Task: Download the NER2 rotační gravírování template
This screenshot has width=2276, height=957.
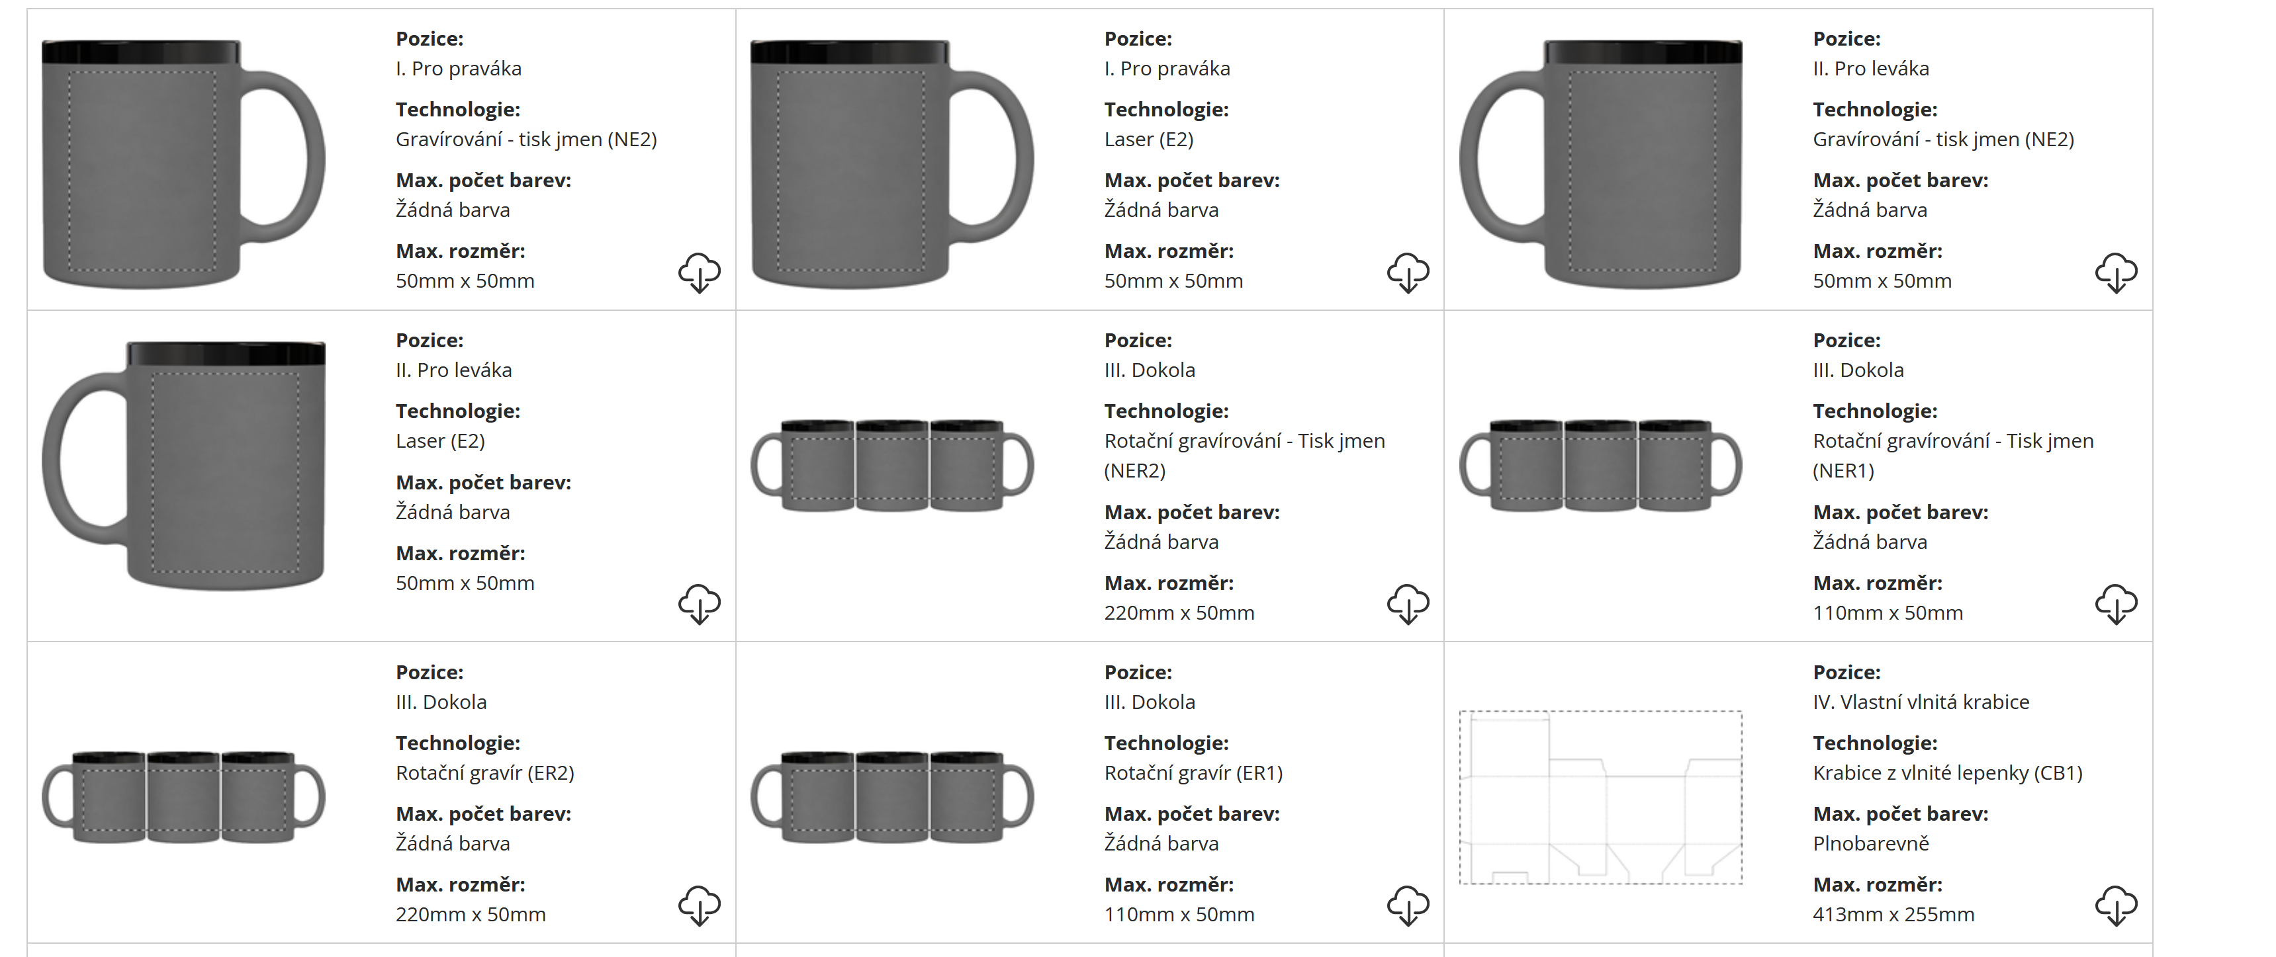Action: [x=1408, y=604]
